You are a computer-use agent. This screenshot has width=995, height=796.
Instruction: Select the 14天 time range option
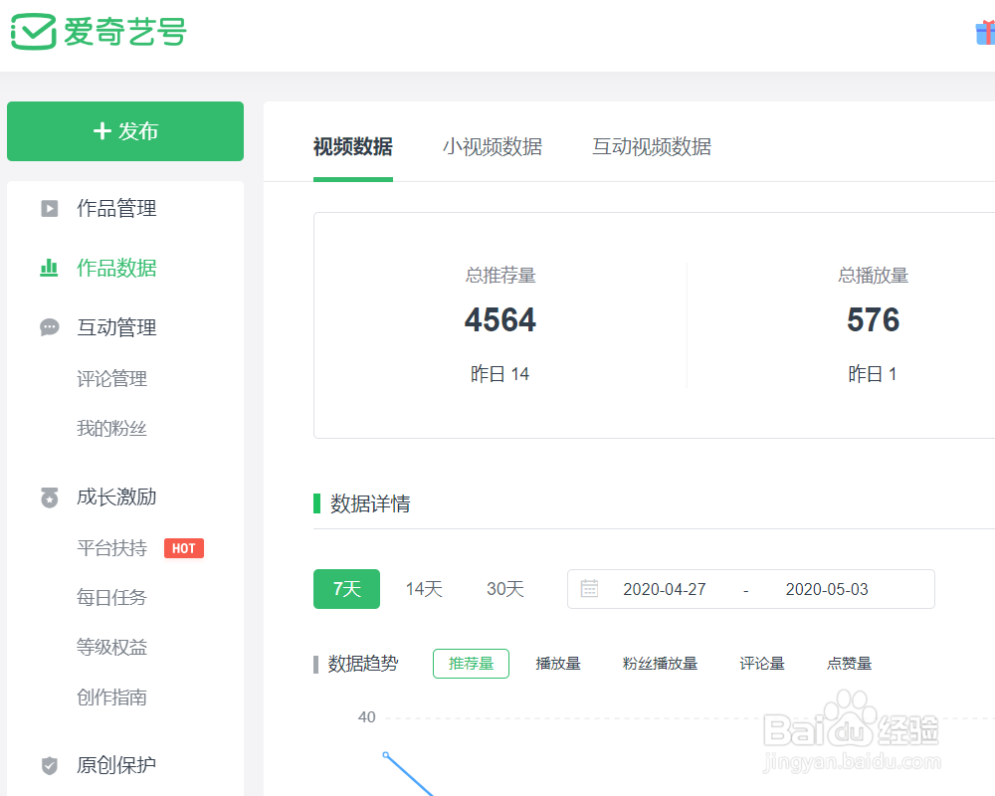coord(424,588)
